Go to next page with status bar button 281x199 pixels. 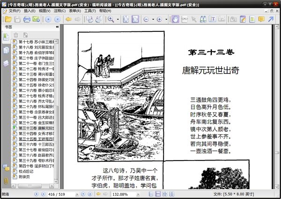click(83, 194)
